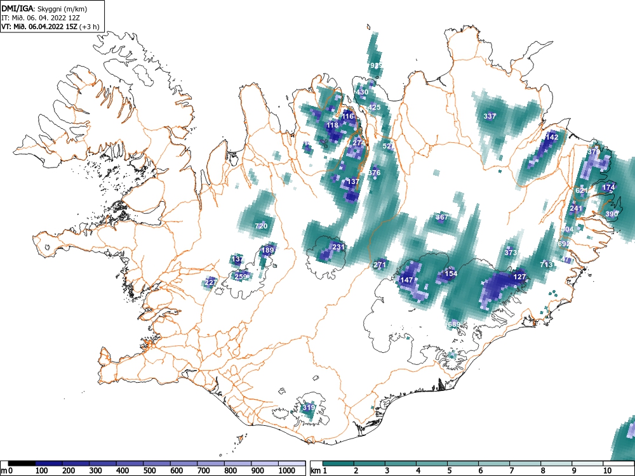Select the 127 value on the dark blue patch

(x=519, y=277)
